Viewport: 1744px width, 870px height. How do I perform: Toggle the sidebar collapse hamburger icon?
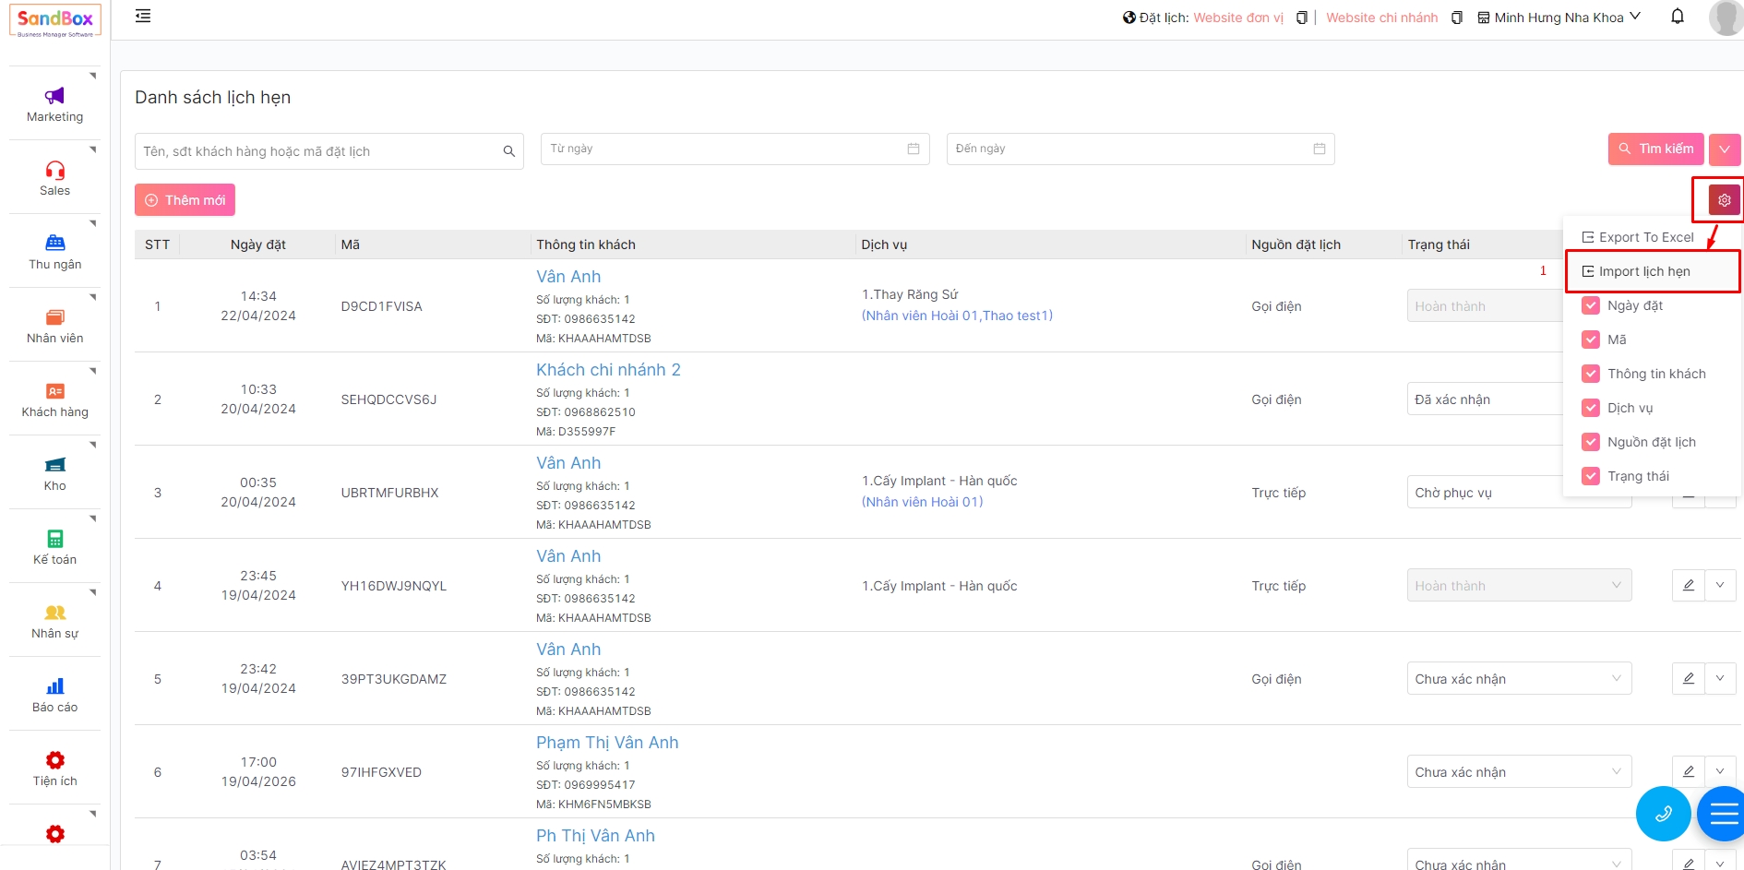(x=143, y=17)
